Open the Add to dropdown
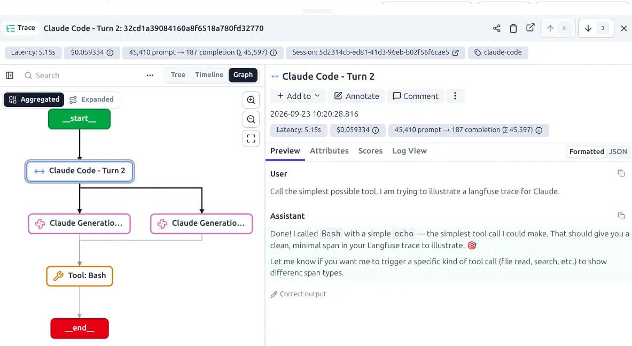Viewport: 632px width, 346px height. (x=298, y=96)
